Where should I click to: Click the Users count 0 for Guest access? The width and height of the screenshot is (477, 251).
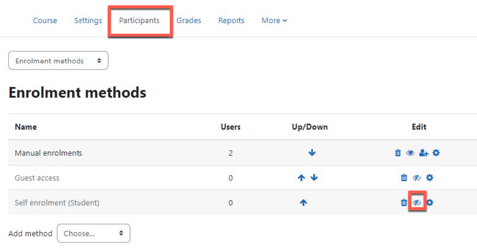coord(231,178)
